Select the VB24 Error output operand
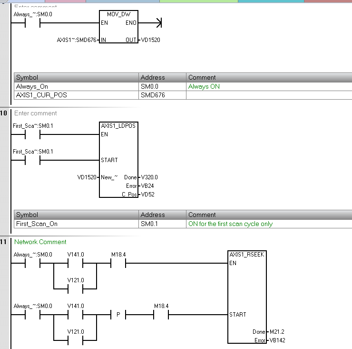Image resolution: width=352 pixels, height=349 pixels. coord(147,186)
